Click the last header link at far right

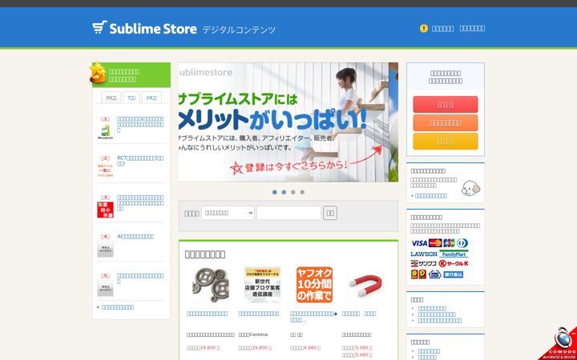(472, 29)
